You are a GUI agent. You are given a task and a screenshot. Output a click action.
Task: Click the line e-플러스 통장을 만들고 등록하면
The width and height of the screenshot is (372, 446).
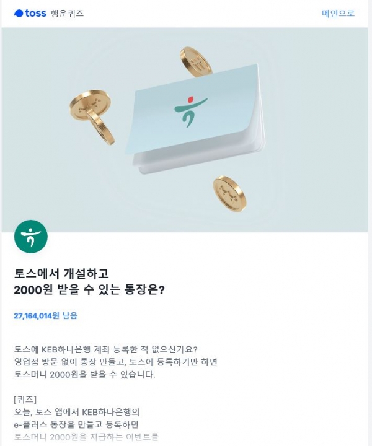tap(76, 425)
